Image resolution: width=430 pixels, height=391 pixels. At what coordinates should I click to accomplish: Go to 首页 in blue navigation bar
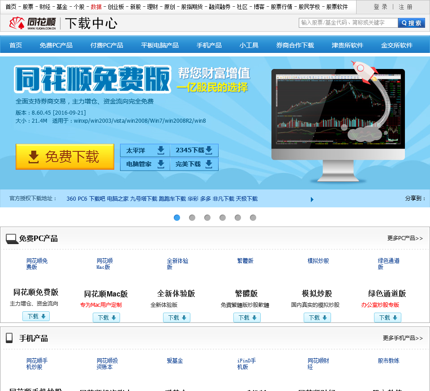click(16, 45)
